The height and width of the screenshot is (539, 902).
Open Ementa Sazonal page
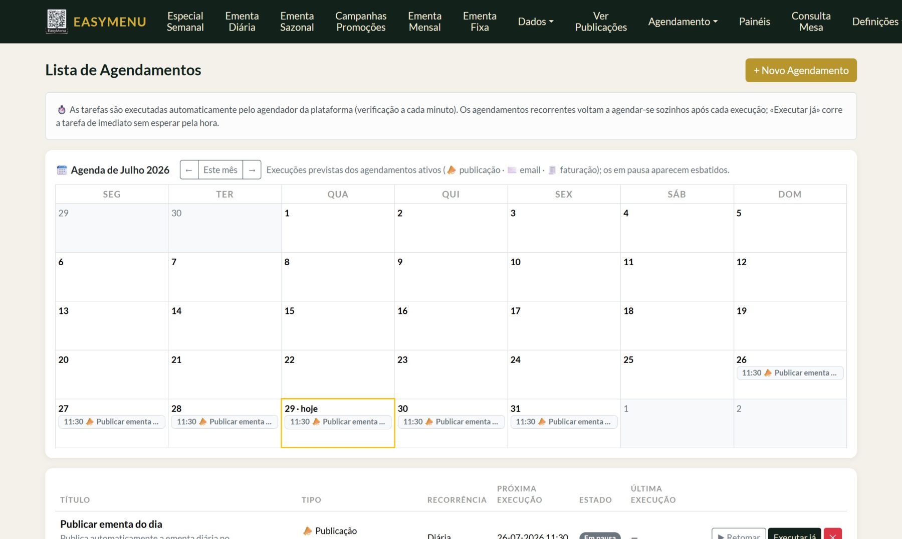tap(297, 22)
